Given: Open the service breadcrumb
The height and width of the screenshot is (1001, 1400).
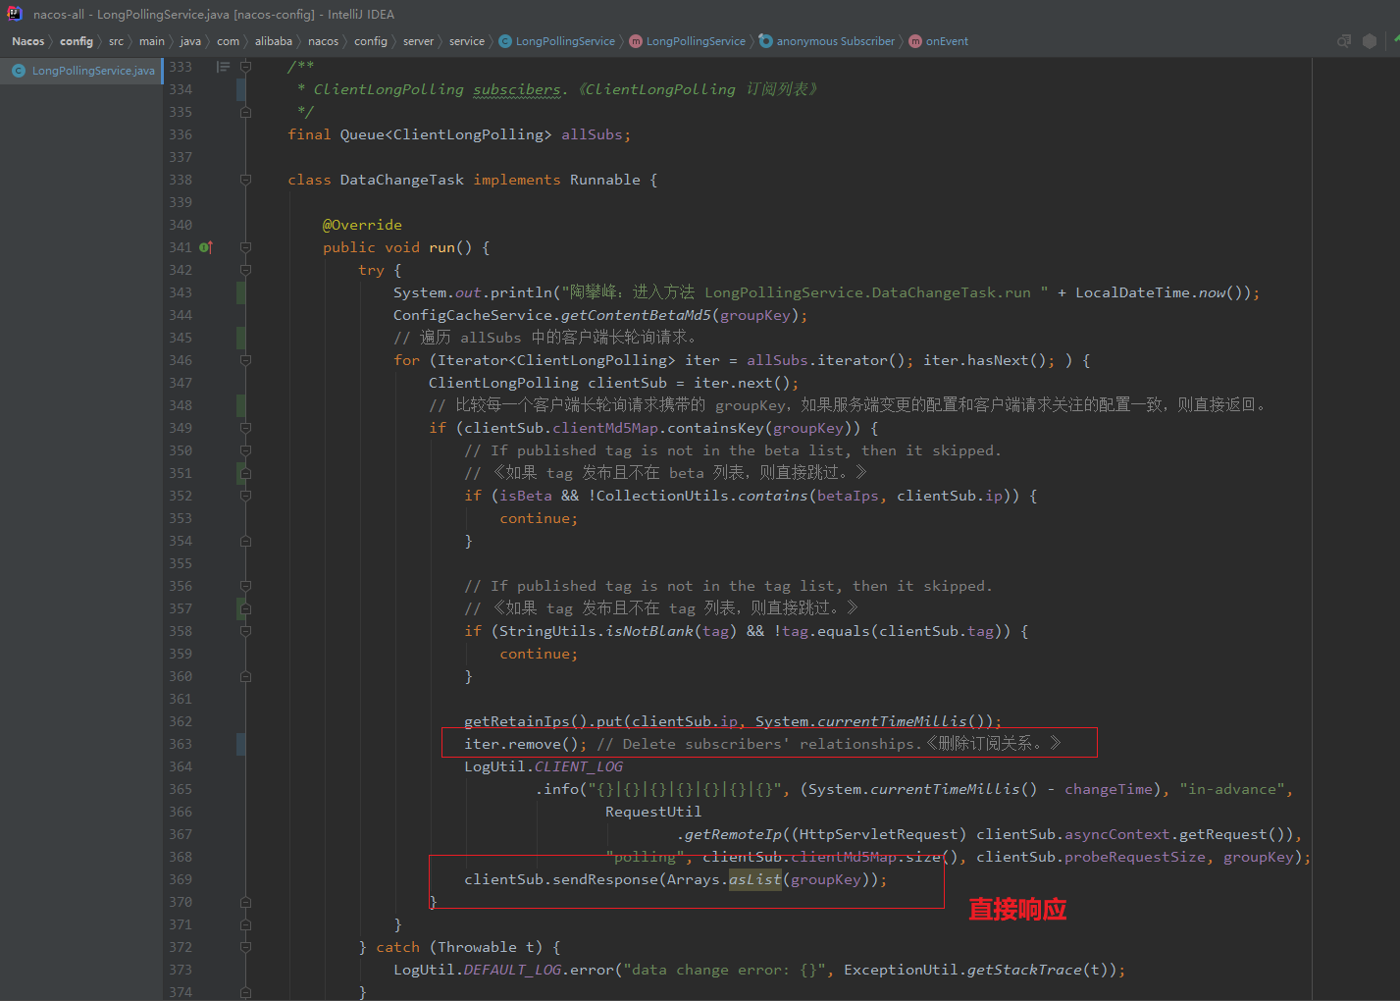Looking at the screenshot, I should (x=466, y=41).
